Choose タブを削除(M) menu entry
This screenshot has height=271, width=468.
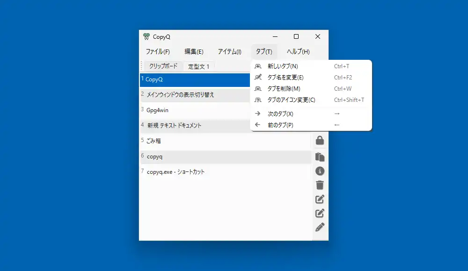click(284, 89)
